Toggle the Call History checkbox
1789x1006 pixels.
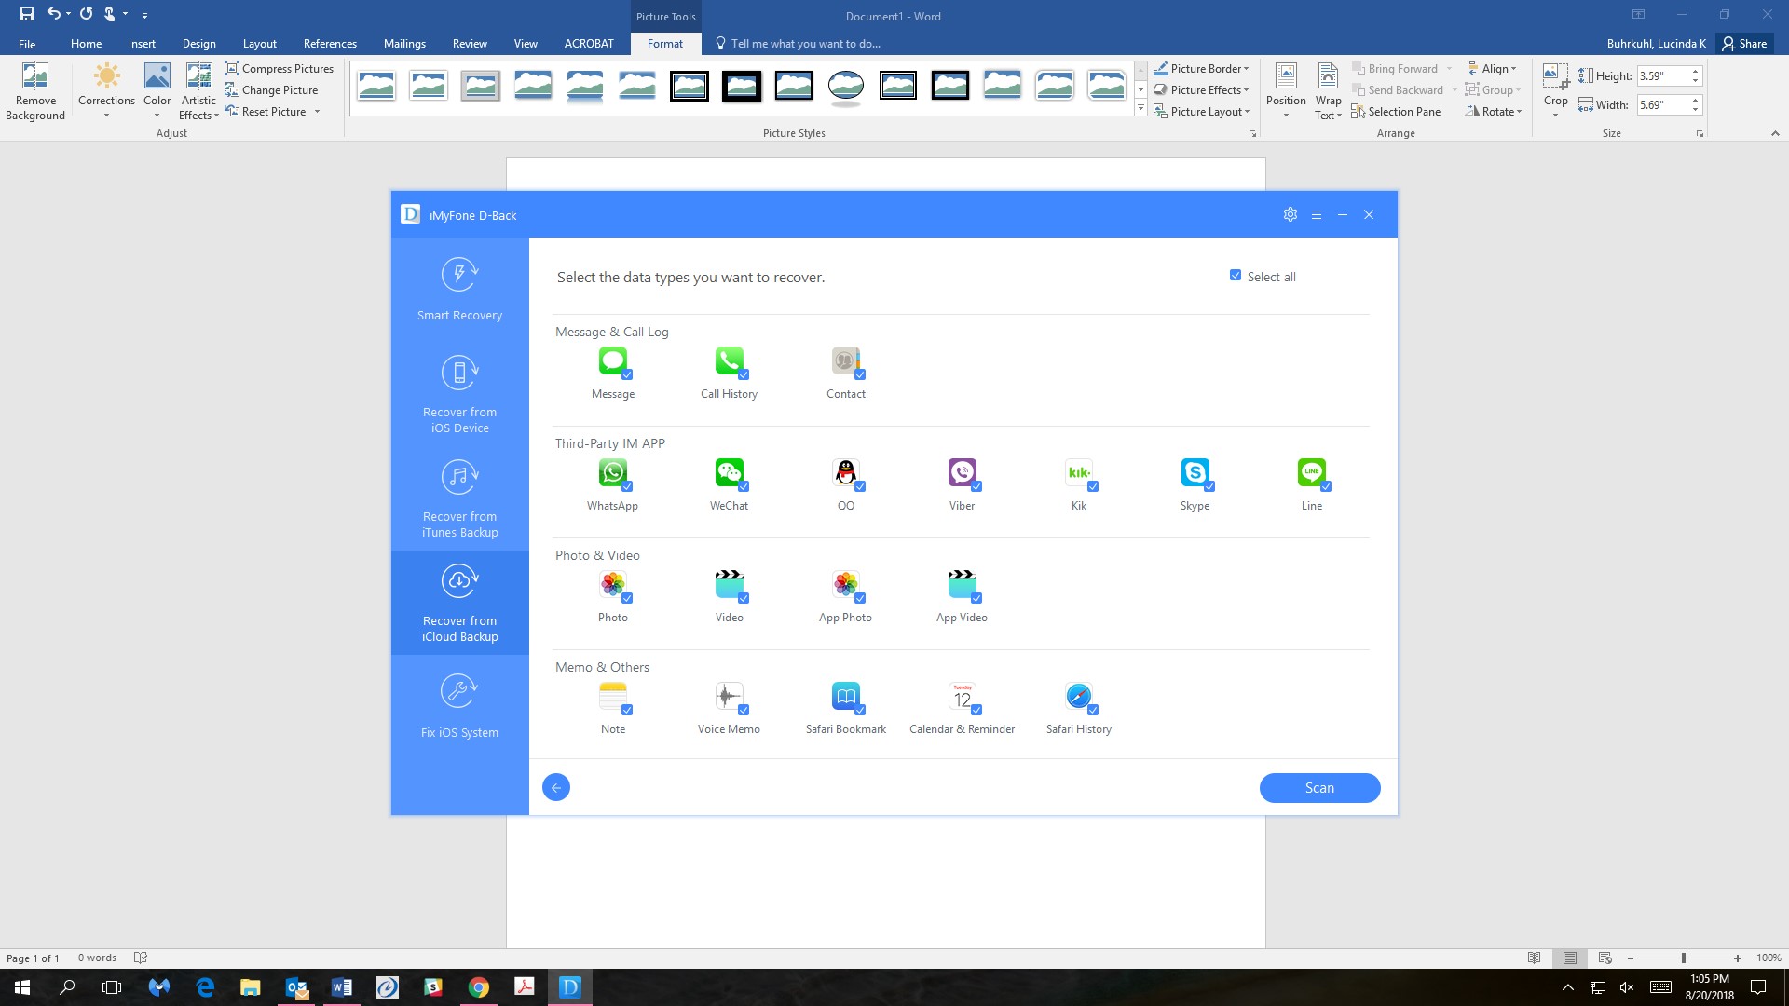[744, 374]
